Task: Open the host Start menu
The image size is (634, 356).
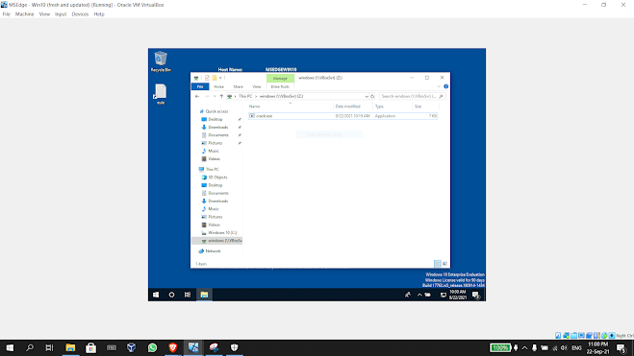Action: [x=10, y=347]
